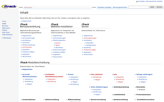Open bold Allgemeines under Modulbeschreibung

27,69
